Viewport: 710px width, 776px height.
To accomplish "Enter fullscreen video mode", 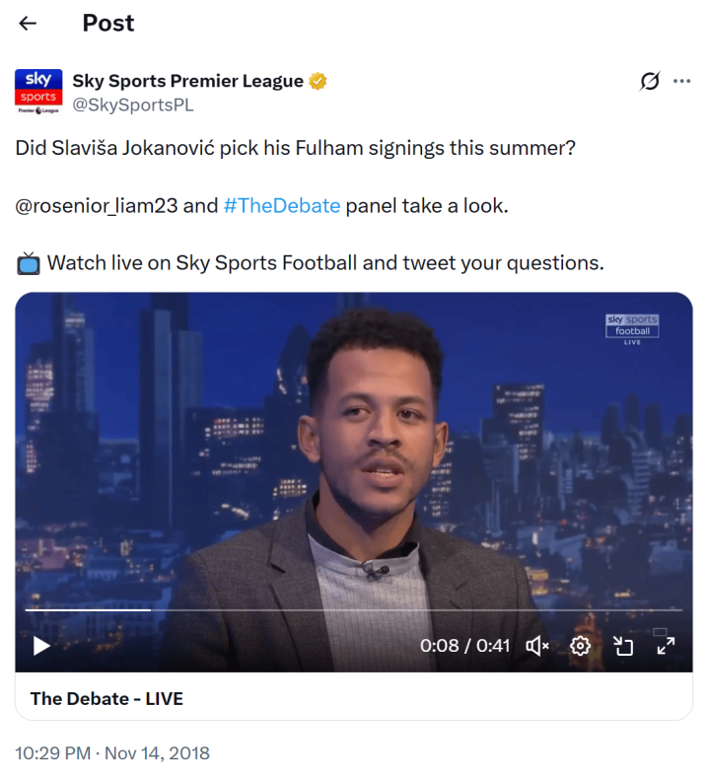I will (x=666, y=646).
